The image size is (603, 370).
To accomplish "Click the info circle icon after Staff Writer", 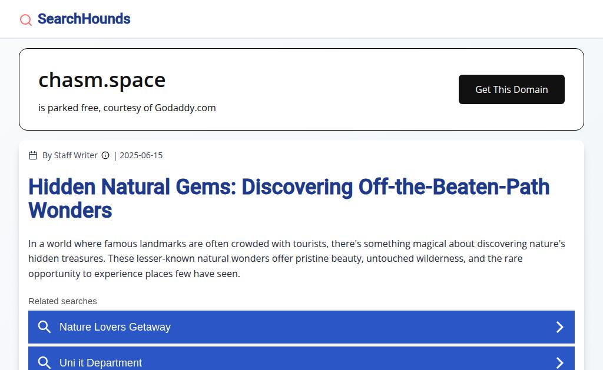I will (105, 155).
